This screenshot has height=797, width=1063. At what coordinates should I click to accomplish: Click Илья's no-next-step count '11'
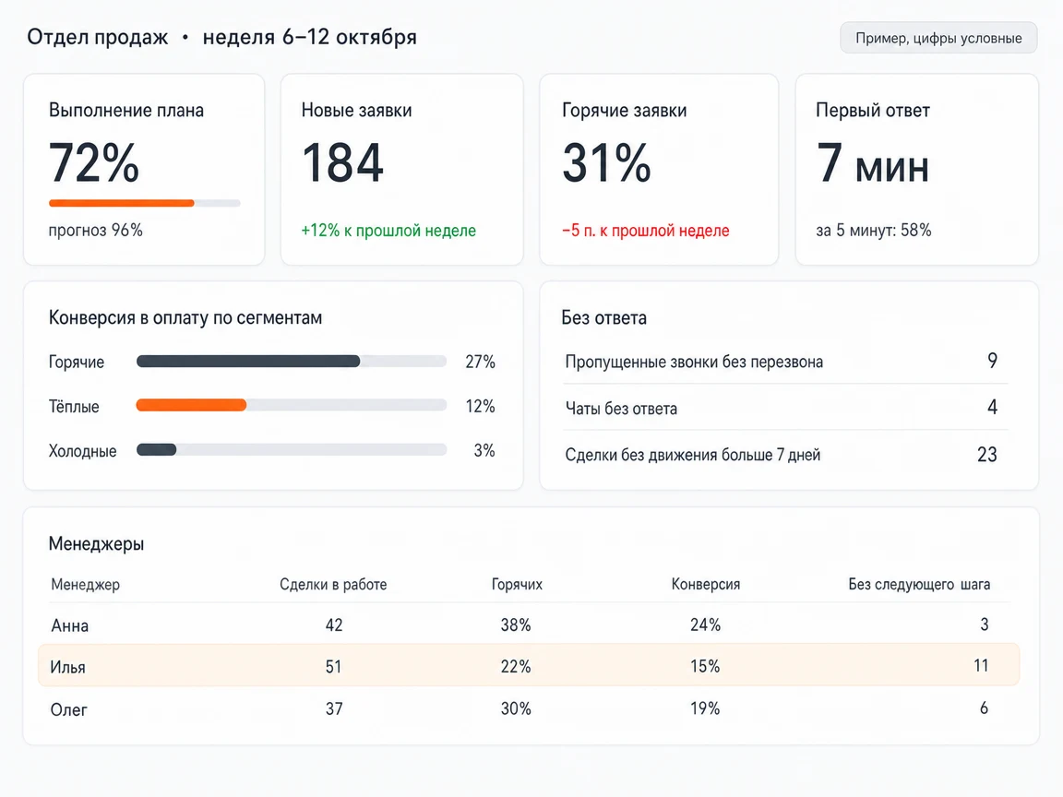(x=981, y=666)
